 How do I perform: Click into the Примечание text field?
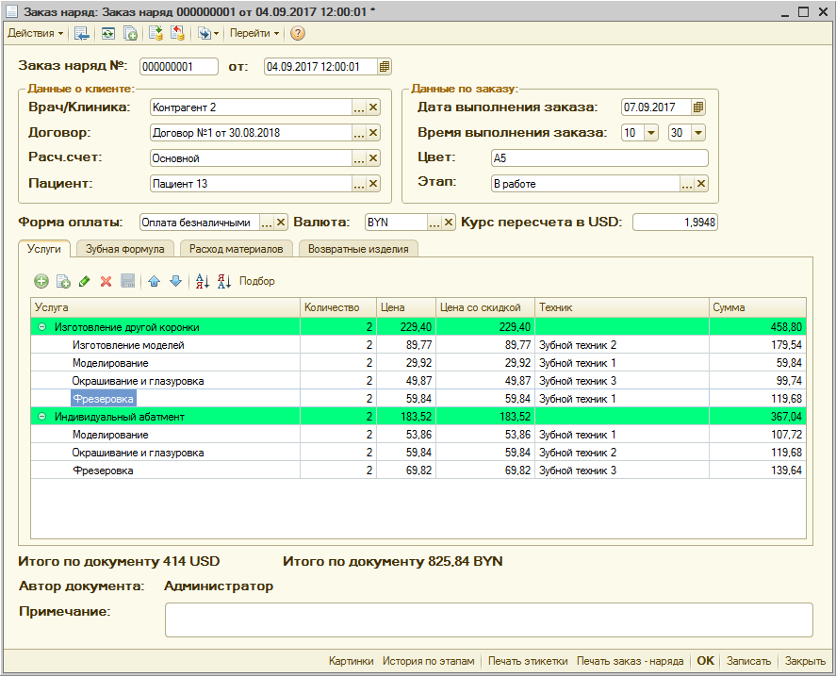(488, 620)
